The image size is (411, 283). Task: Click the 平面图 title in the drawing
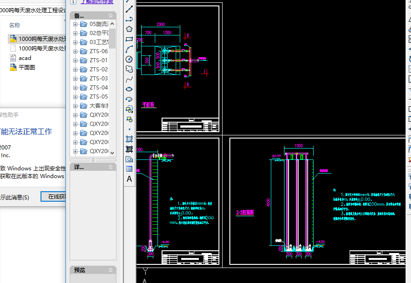148,104
